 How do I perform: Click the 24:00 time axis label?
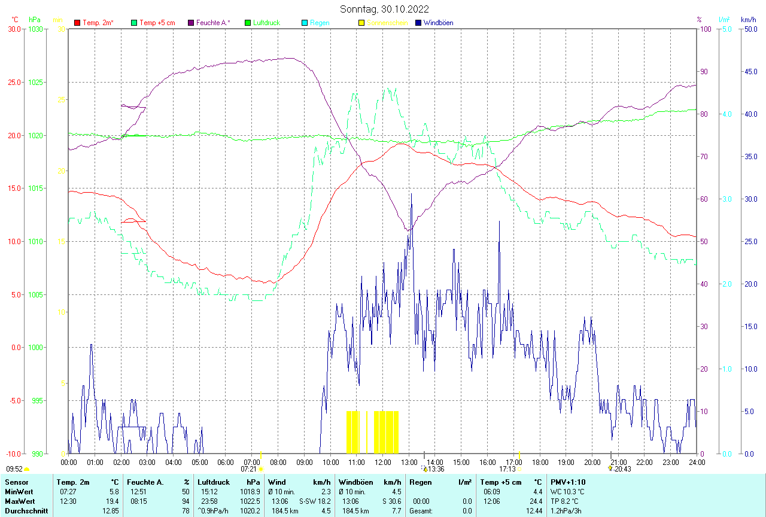[x=697, y=462]
